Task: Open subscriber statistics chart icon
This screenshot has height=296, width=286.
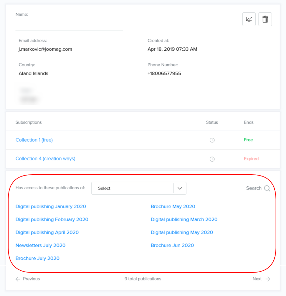Action: pyautogui.click(x=249, y=19)
